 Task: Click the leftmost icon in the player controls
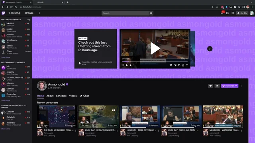(x=123, y=65)
